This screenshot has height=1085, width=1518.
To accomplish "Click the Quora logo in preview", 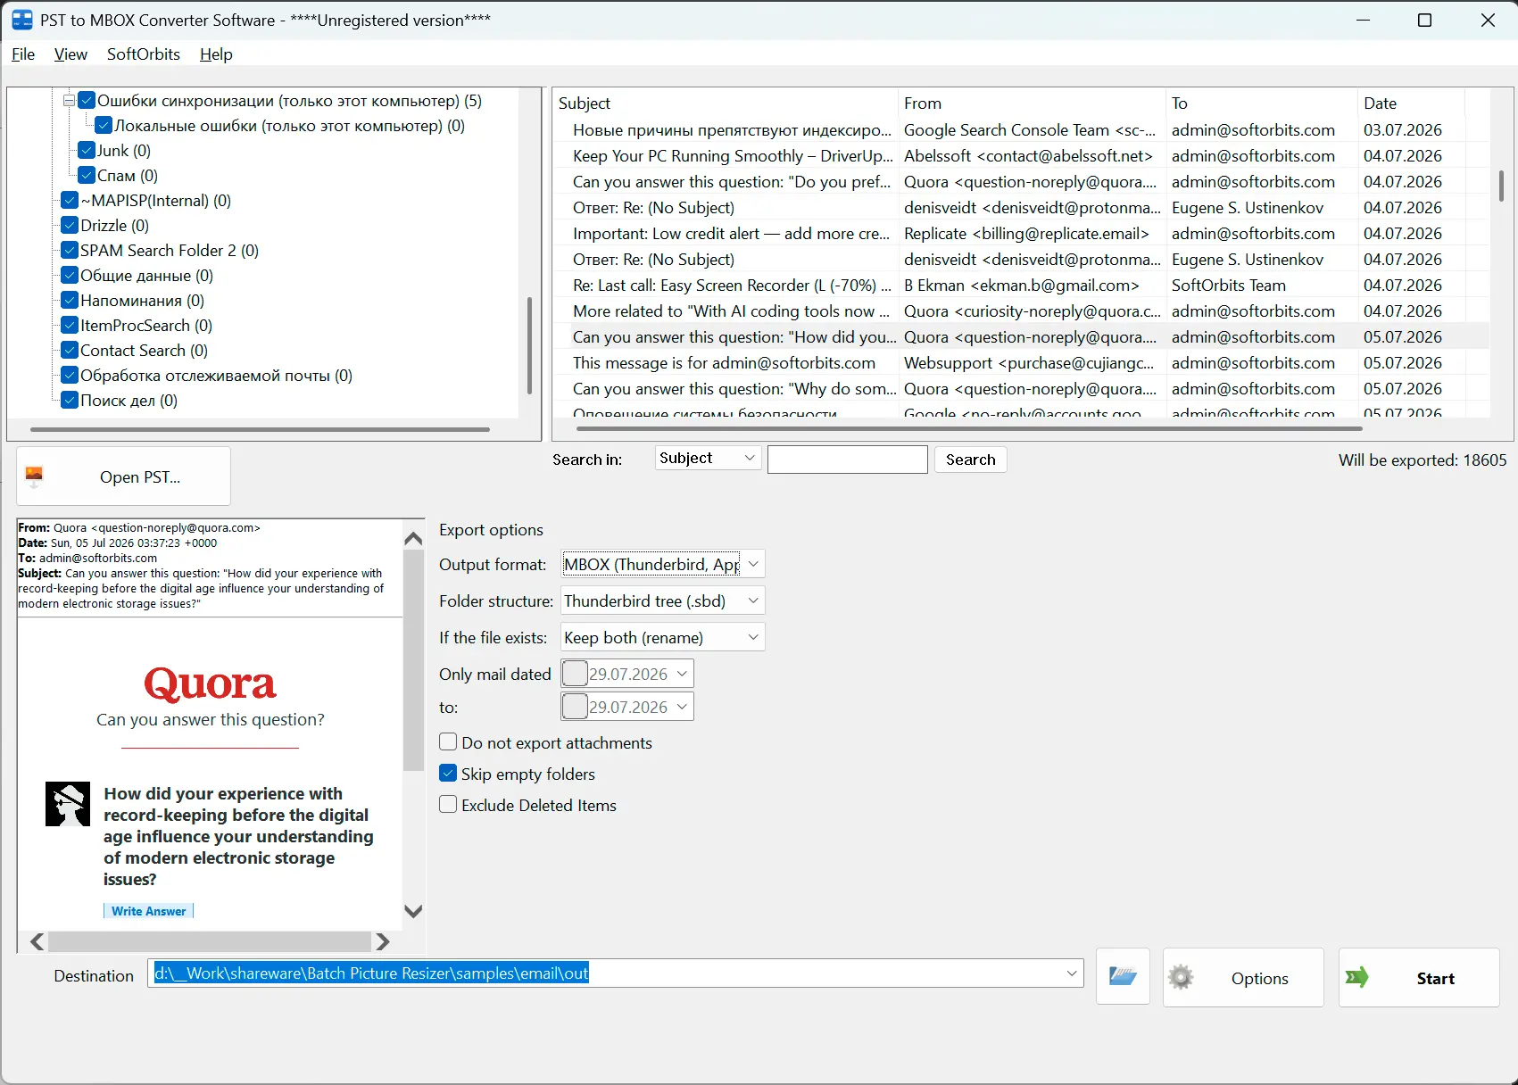I will pyautogui.click(x=211, y=684).
